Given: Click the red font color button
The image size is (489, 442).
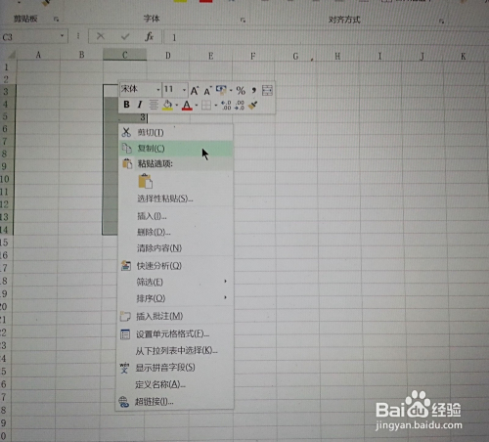Looking at the screenshot, I should tap(187, 106).
